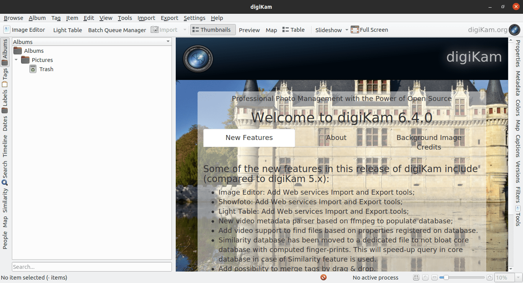This screenshot has width=523, height=283.
Task: Select the New Features tab on welcome page
Action: pos(249,138)
